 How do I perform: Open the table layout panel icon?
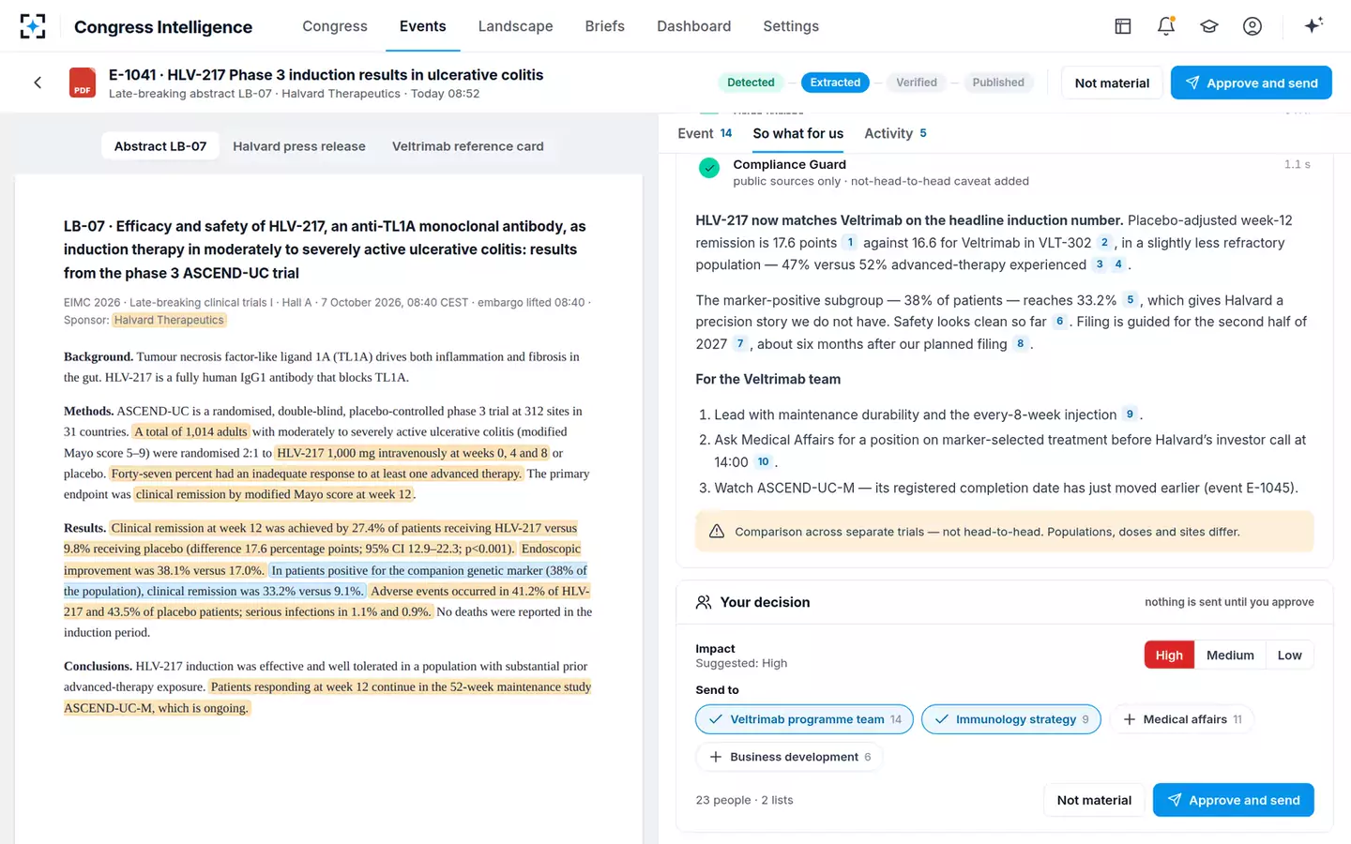[x=1123, y=26]
